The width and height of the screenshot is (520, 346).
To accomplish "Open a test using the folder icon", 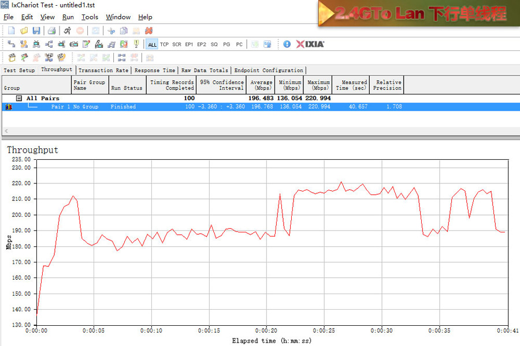I will point(24,31).
